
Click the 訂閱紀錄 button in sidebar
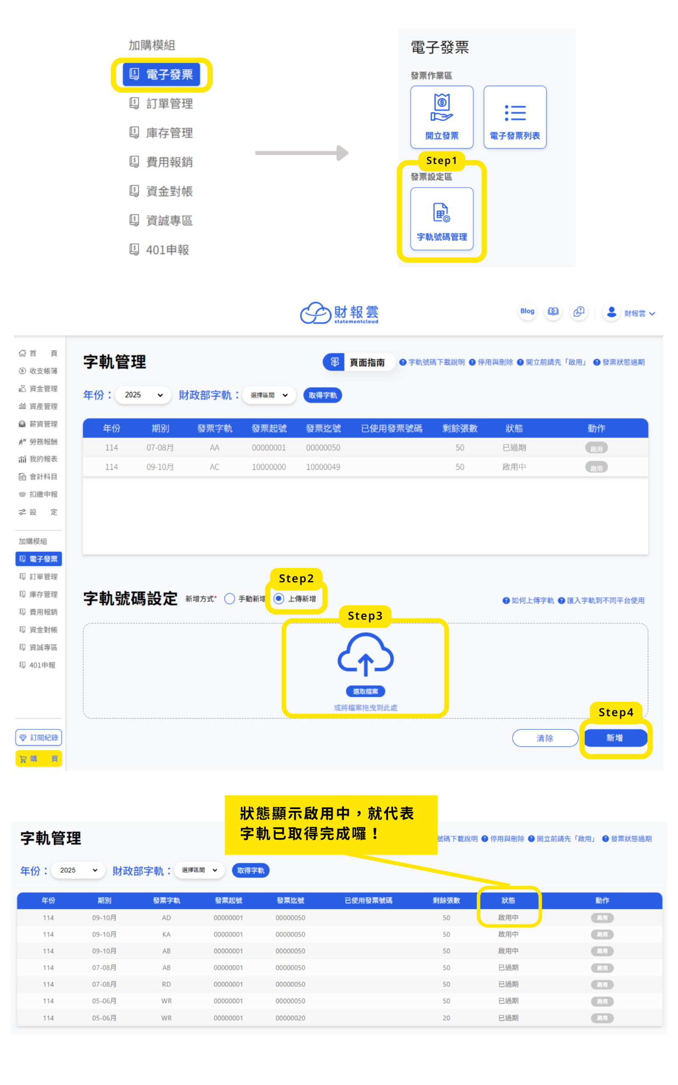click(39, 737)
